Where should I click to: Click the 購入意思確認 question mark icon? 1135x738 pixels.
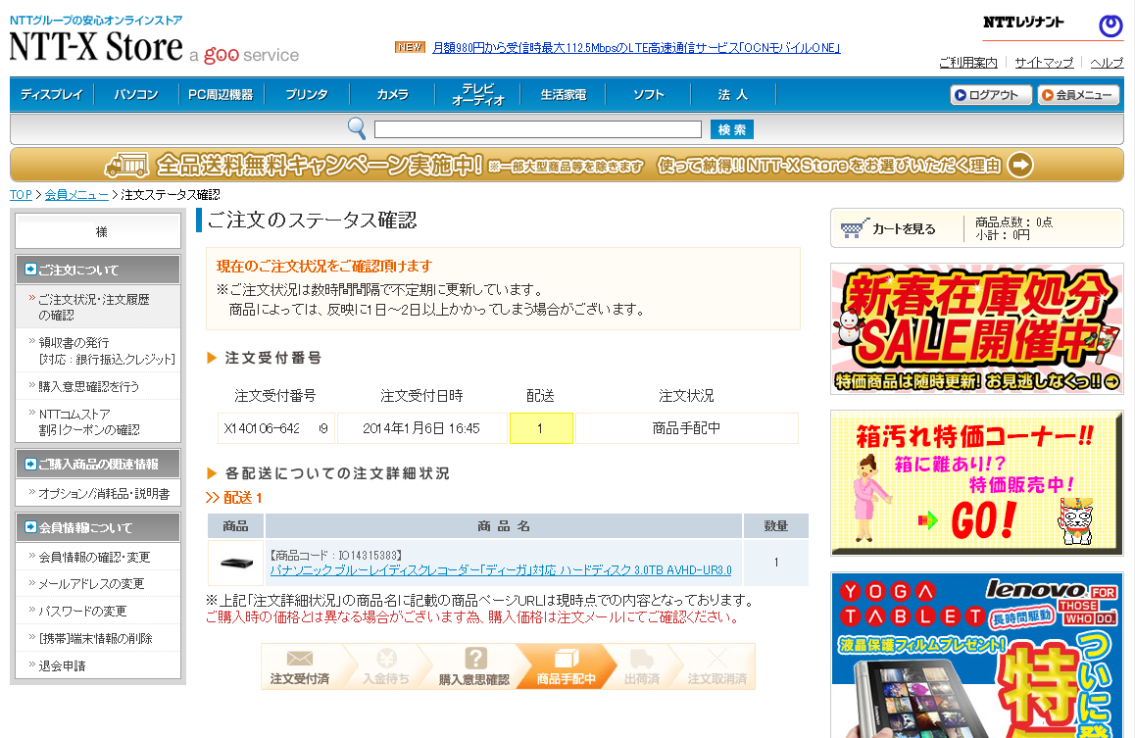point(475,658)
